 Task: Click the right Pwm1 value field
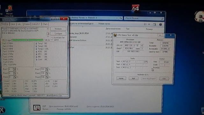(43, 69)
